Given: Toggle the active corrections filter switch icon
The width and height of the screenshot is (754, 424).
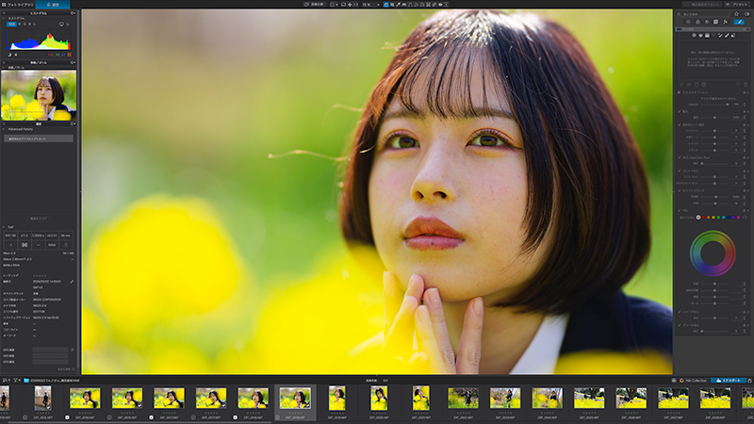Looking at the screenshot, I should (x=746, y=14).
